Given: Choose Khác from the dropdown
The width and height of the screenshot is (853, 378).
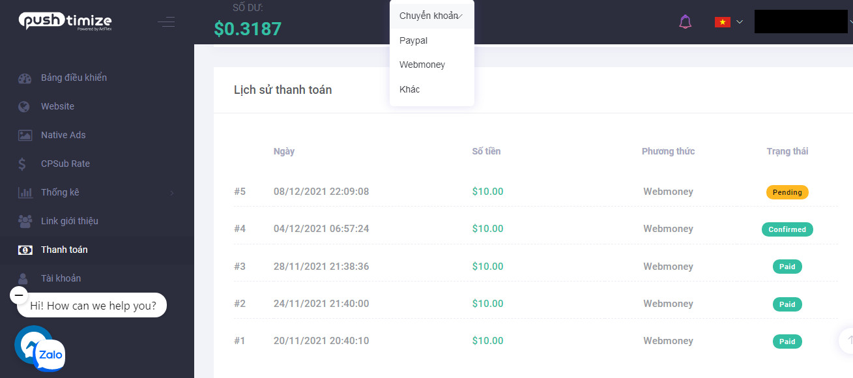Looking at the screenshot, I should click(431, 89).
